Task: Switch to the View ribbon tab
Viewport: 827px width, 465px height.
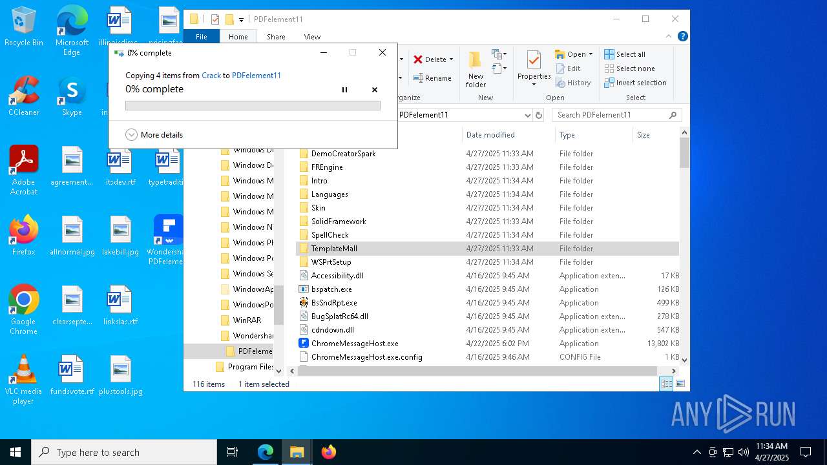Action: (312, 37)
